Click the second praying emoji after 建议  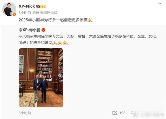60,43
